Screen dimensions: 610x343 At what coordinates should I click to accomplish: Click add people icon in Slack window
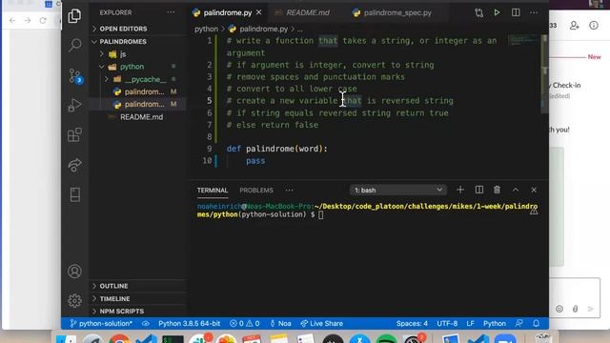coord(574,26)
